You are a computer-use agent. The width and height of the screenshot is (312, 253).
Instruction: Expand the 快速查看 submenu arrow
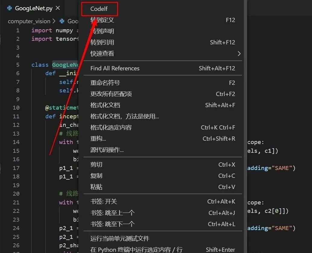pos(239,53)
